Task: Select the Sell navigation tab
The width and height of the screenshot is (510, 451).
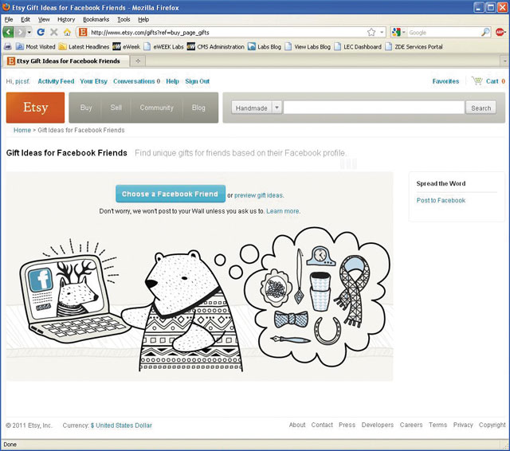Action: pos(116,108)
